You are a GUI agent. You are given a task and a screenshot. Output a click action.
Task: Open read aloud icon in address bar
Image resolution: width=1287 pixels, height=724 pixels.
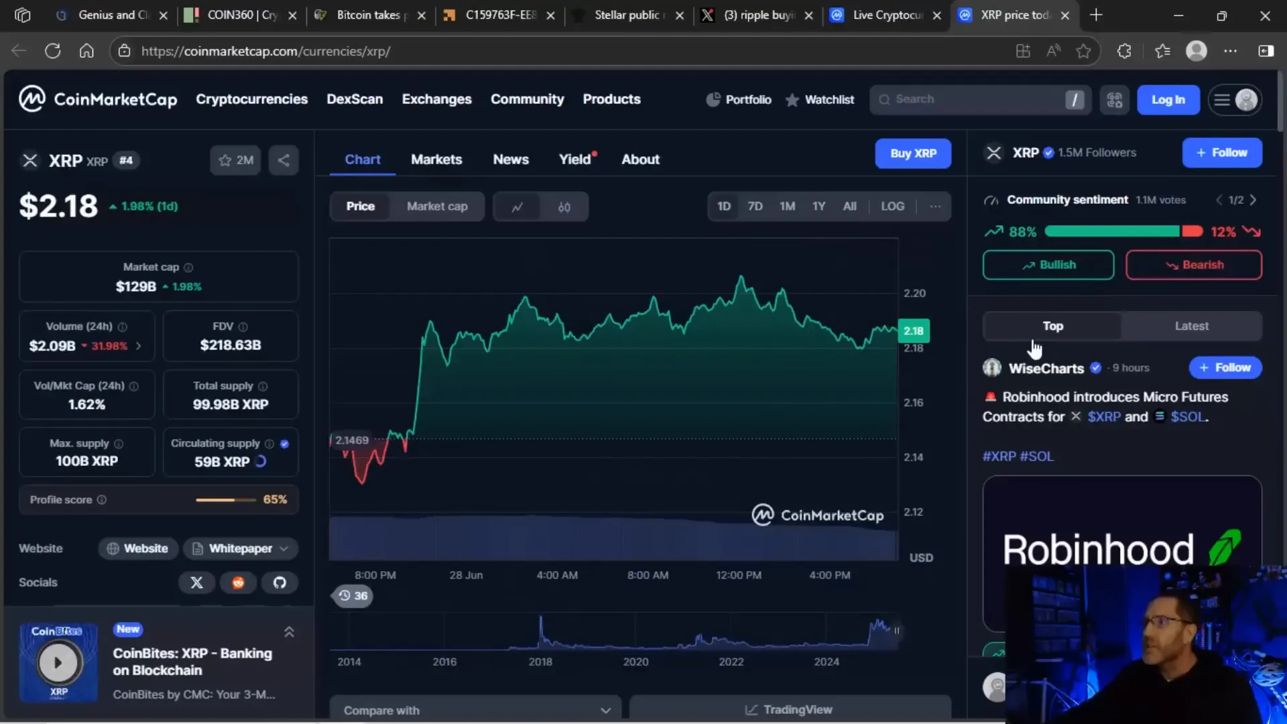click(1054, 51)
